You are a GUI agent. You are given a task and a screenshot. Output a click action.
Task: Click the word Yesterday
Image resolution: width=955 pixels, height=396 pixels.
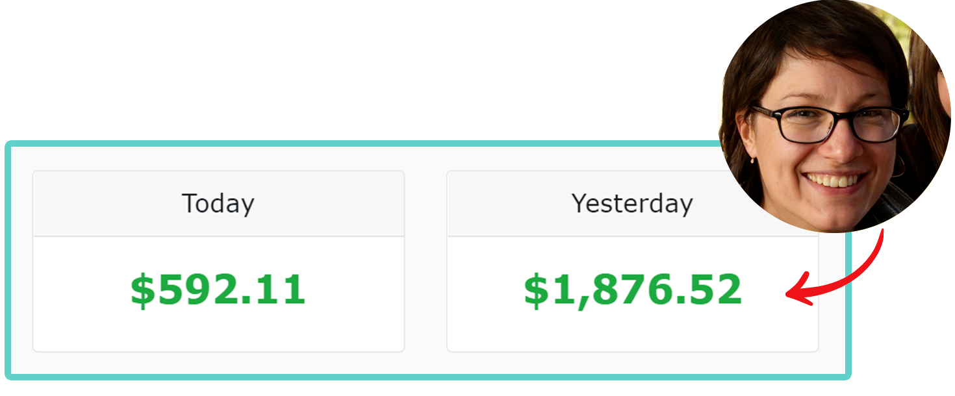coord(632,204)
